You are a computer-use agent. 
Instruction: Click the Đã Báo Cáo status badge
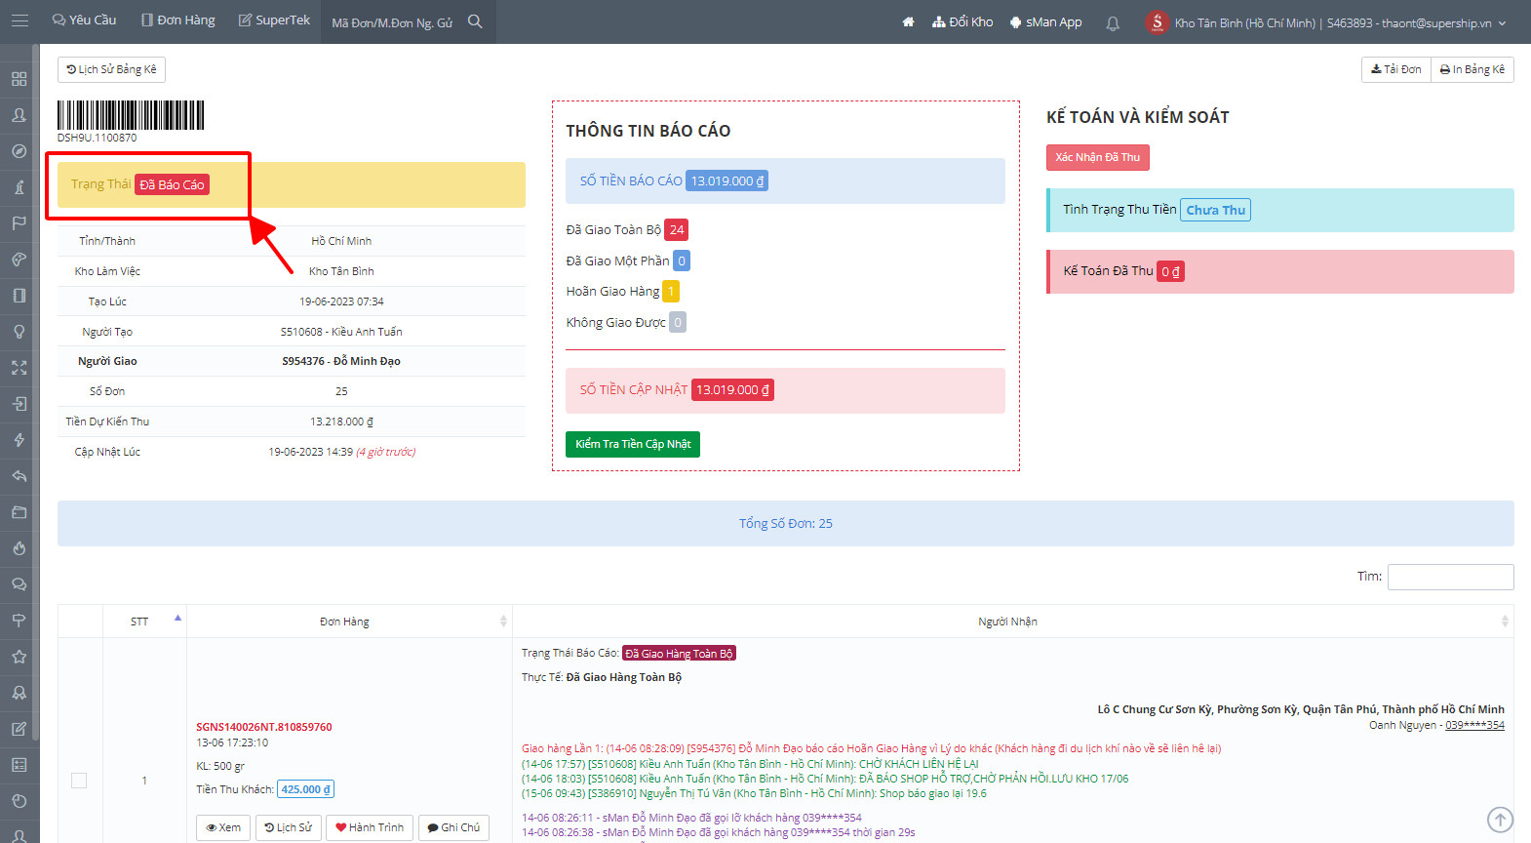point(172,184)
